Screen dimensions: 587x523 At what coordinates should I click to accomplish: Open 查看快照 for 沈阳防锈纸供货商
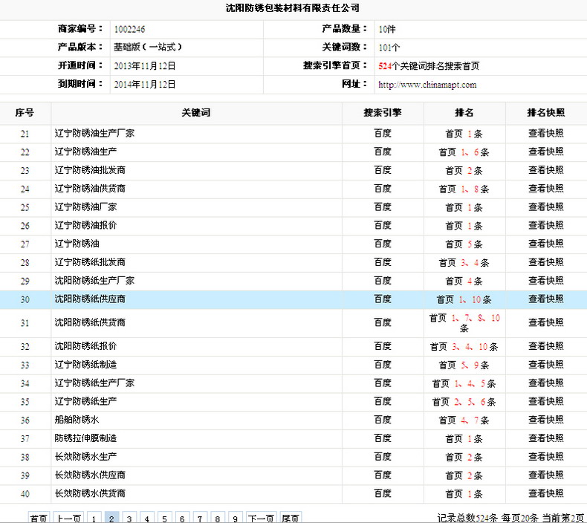tap(546, 322)
